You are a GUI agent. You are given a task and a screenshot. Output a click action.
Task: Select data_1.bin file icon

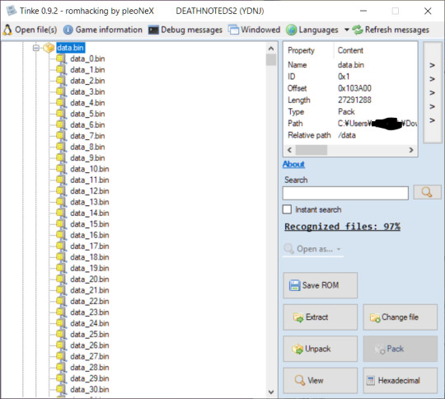(61, 70)
